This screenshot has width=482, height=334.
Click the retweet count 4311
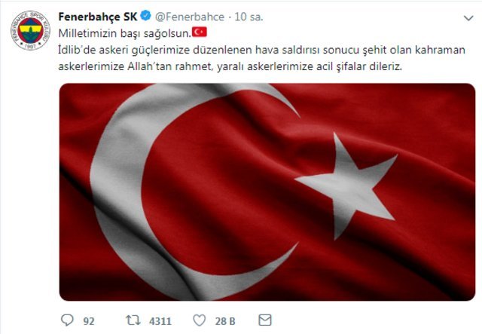(x=160, y=321)
